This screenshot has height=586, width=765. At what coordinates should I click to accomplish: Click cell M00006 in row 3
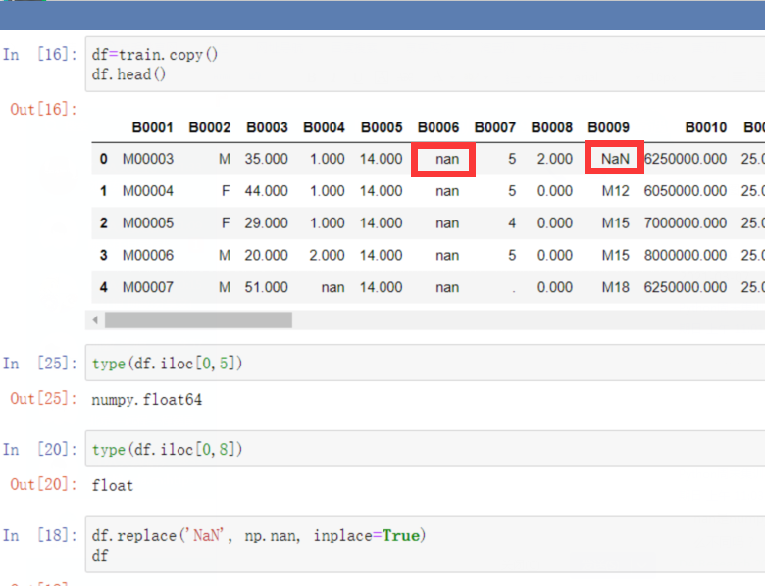coord(148,256)
